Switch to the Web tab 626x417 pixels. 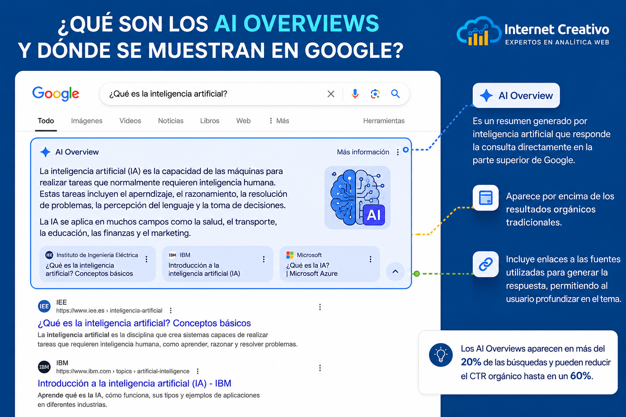point(243,121)
